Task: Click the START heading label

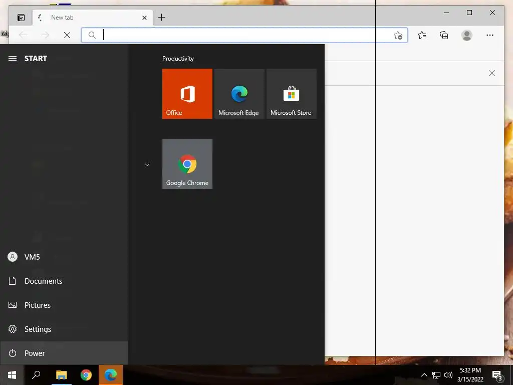Action: 36,59
